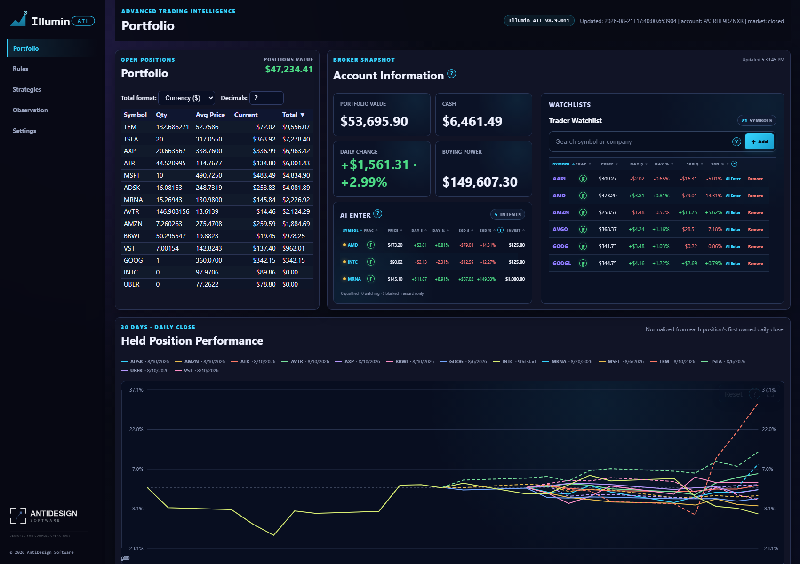Click fractional F badge for MRNA intent
800x564 pixels.
click(371, 279)
